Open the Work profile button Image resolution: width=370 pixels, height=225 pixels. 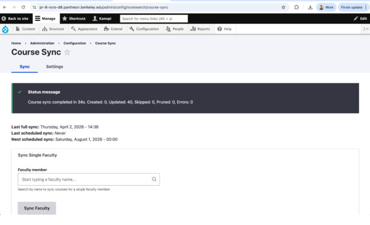click(326, 7)
